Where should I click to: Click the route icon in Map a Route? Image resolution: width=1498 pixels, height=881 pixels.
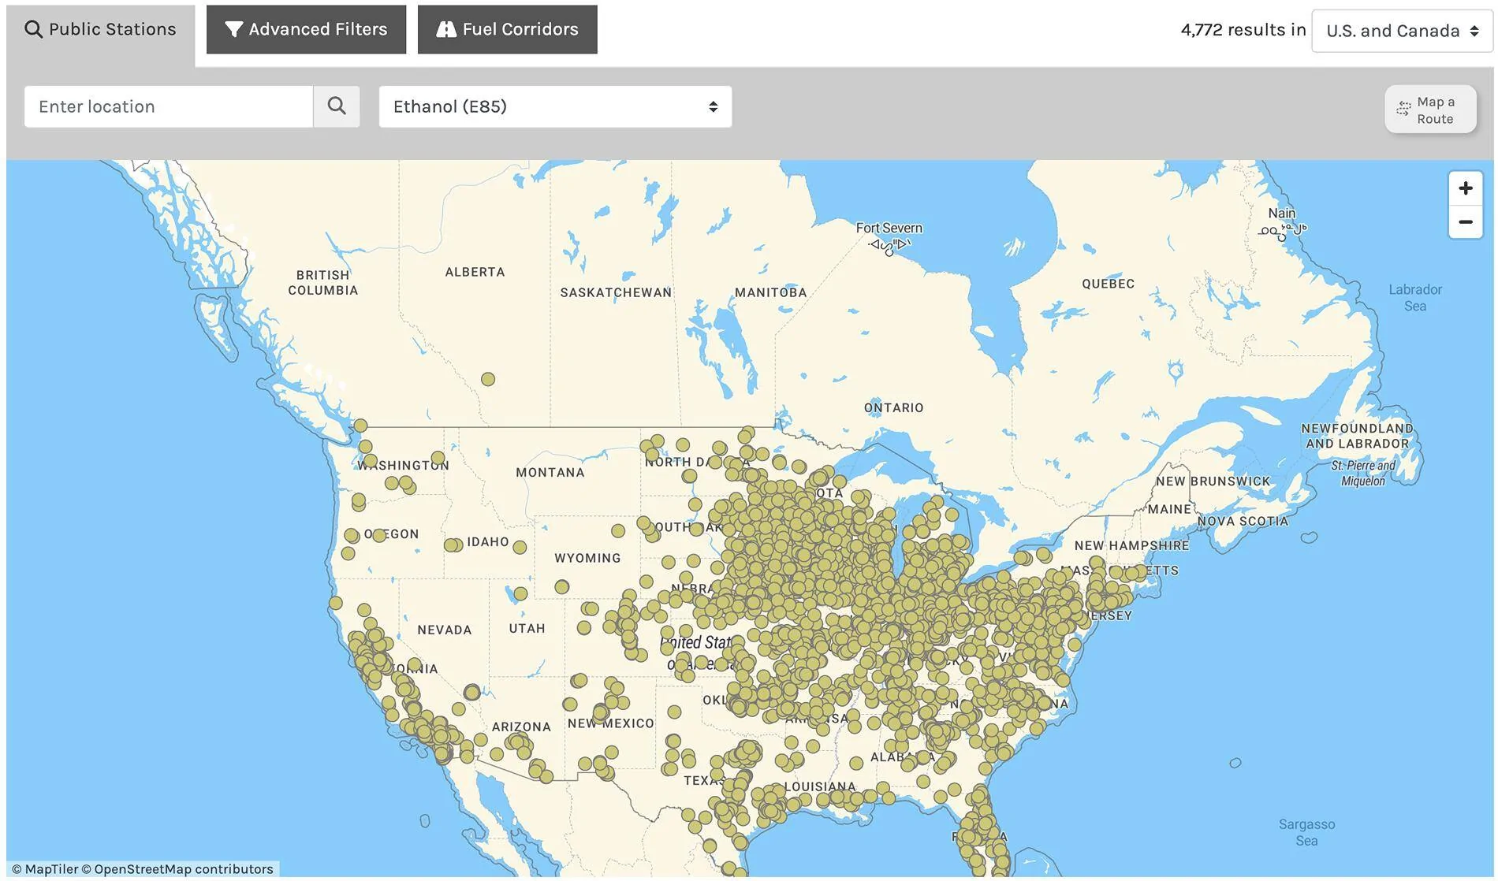1403,110
